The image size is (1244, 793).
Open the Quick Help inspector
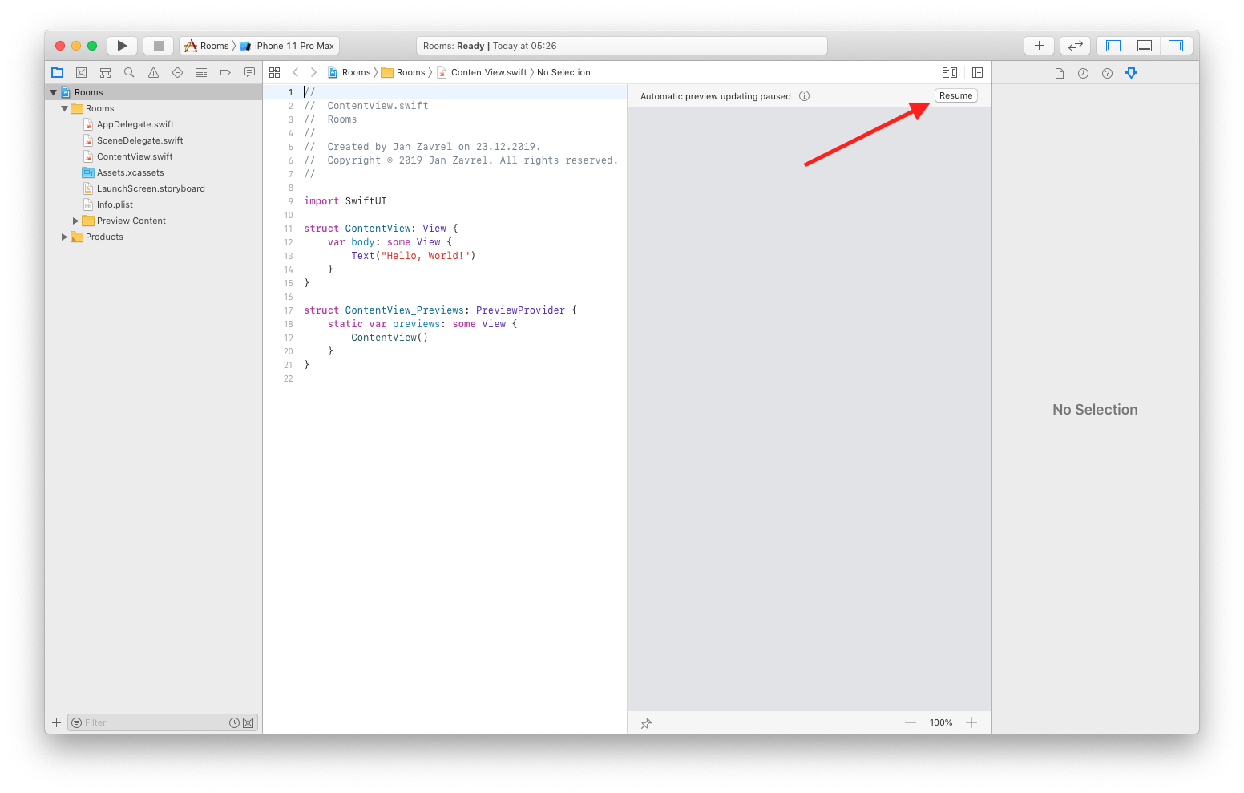pyautogui.click(x=1107, y=73)
